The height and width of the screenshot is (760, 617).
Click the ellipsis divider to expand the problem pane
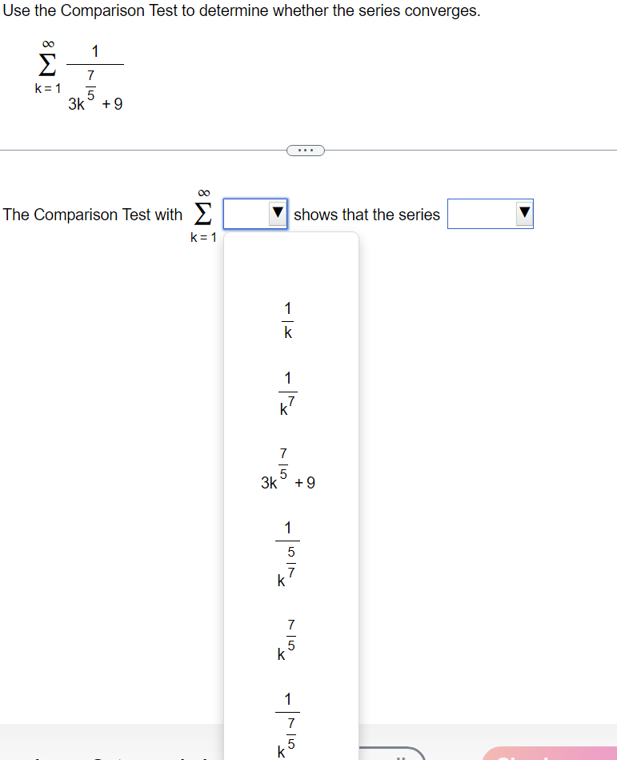tap(305, 150)
